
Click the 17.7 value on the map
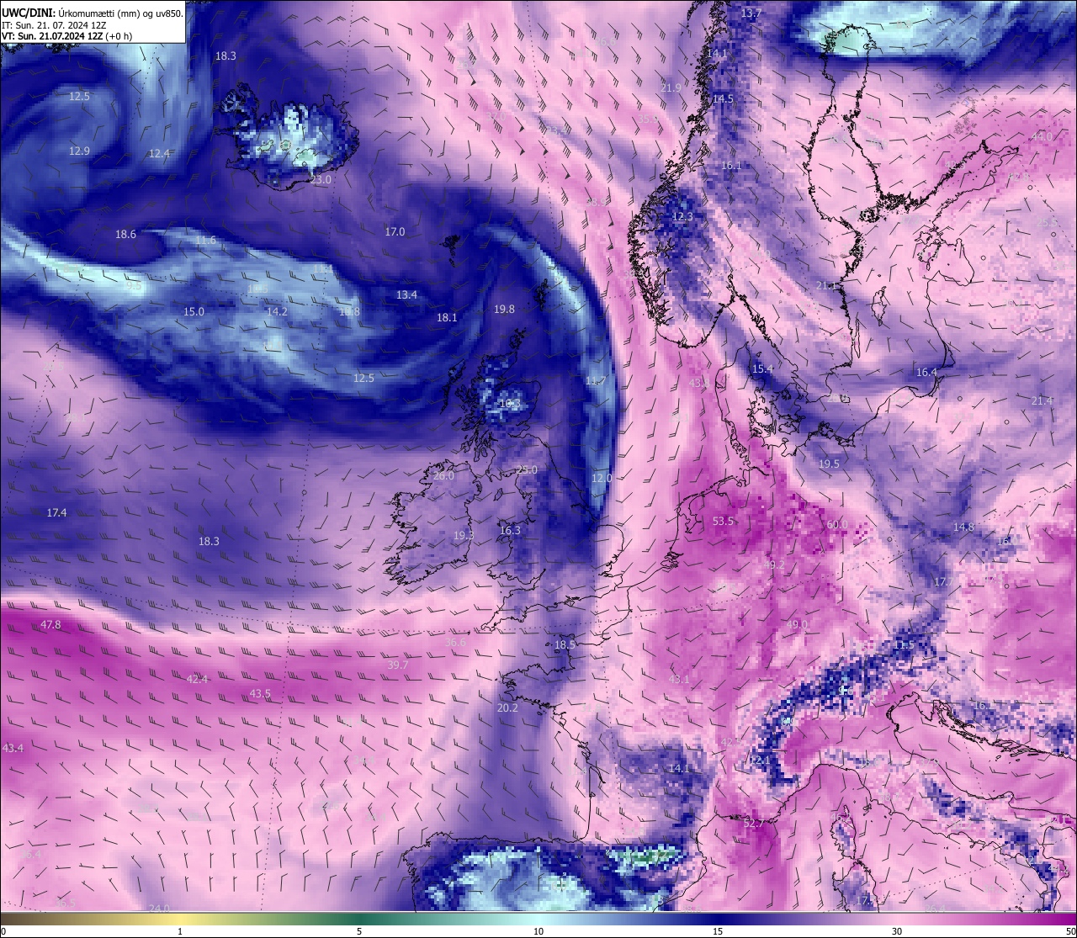[944, 582]
